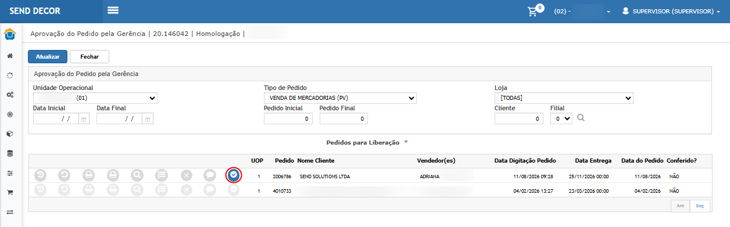Open the gears settings sidebar icon
The width and height of the screenshot is (730, 227).
10,95
